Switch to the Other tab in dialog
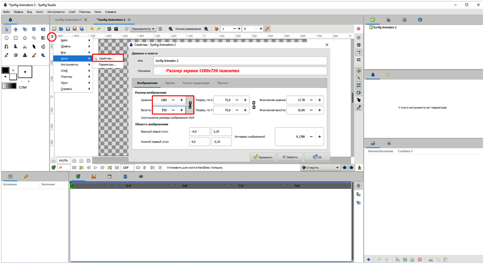 (x=223, y=83)
